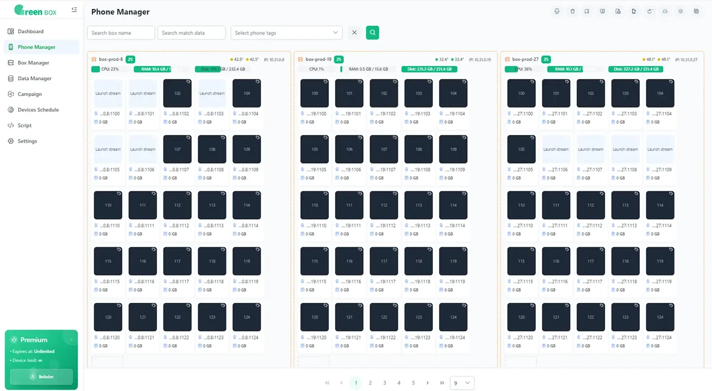
Task: Click the green 25 badge on box-prod-19
Action: (339, 59)
